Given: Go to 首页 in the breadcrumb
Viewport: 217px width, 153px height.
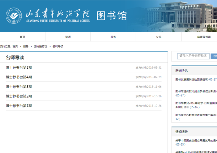Looking at the screenshot, I should pos(15,46).
